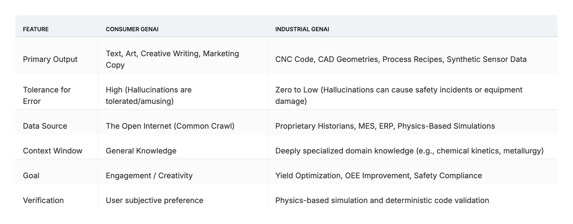Select the Data Source row label
The image size is (573, 224).
coord(45,126)
